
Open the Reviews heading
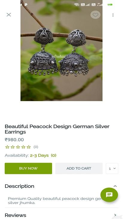pos(16,215)
